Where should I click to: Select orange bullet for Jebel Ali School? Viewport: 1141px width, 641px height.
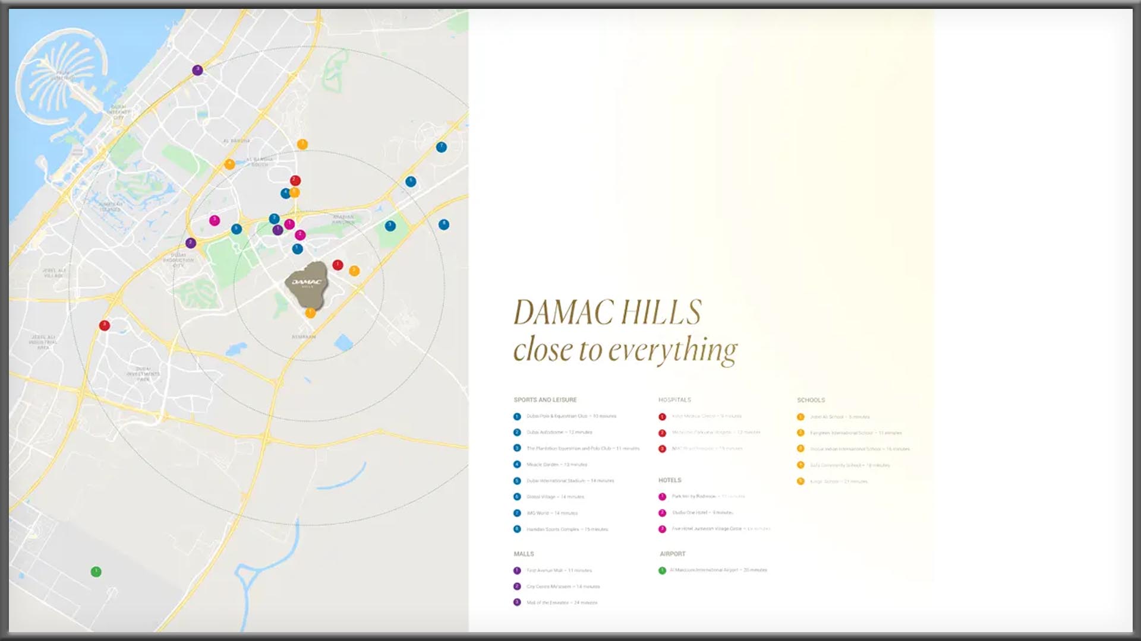click(x=800, y=417)
